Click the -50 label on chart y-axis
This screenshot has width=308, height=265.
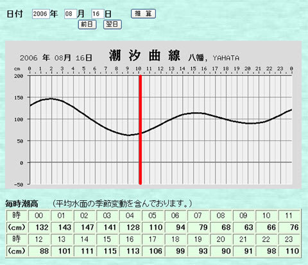[x=19, y=185]
